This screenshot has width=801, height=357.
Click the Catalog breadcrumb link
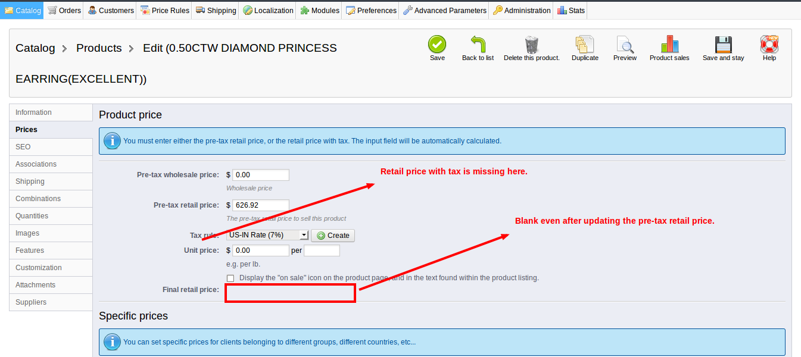tap(35, 48)
